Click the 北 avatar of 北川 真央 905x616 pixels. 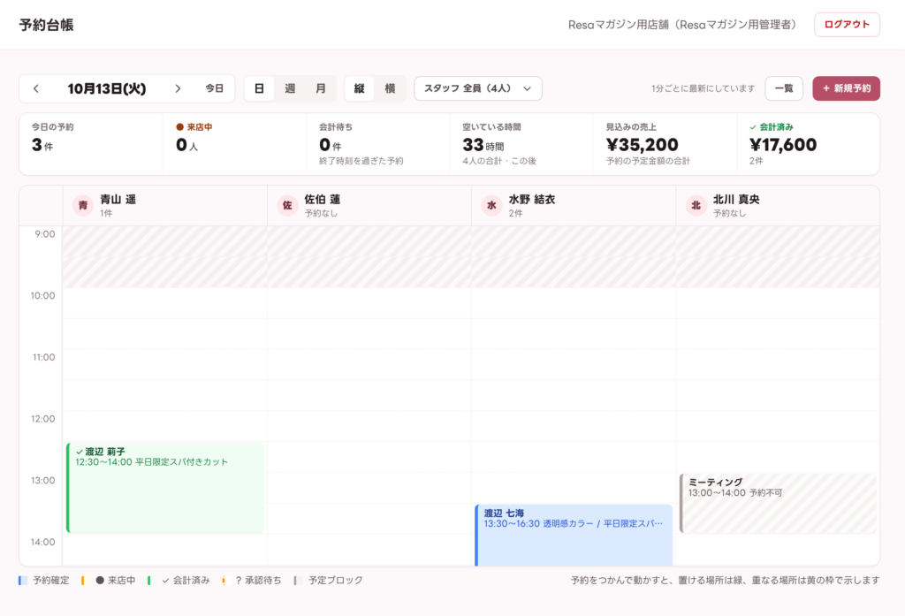click(696, 206)
